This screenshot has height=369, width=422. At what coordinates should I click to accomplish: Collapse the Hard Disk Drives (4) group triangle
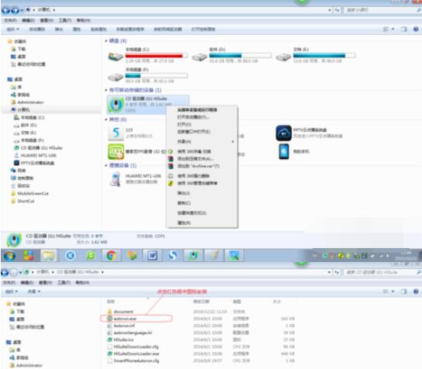[x=106, y=41]
